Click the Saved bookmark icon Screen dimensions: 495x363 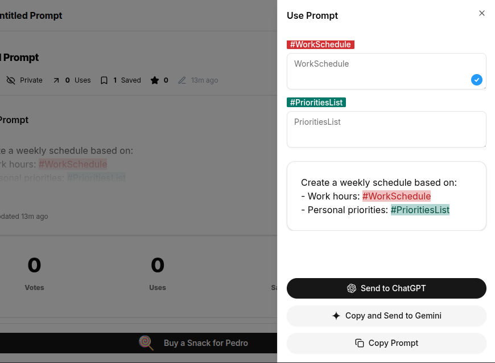point(104,80)
